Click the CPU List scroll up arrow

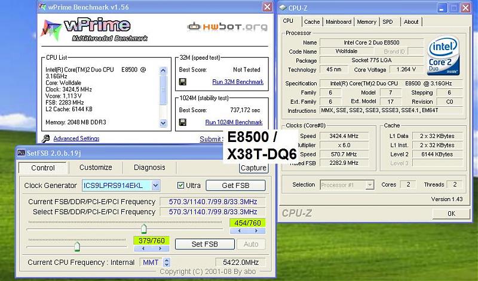click(x=163, y=71)
